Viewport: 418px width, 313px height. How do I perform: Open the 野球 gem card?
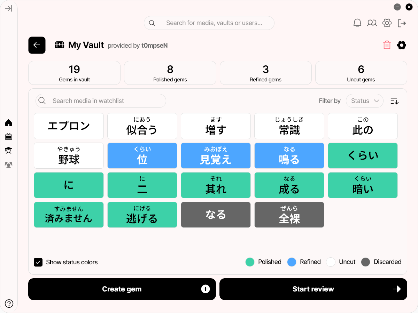click(69, 155)
